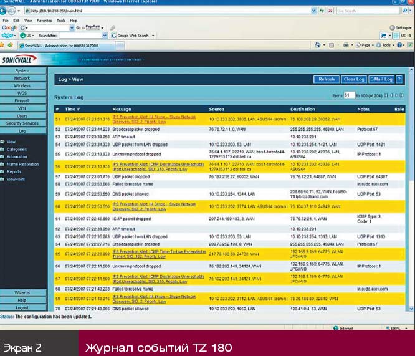
Task: Select the Firewall navigation section
Action: click(x=22, y=100)
